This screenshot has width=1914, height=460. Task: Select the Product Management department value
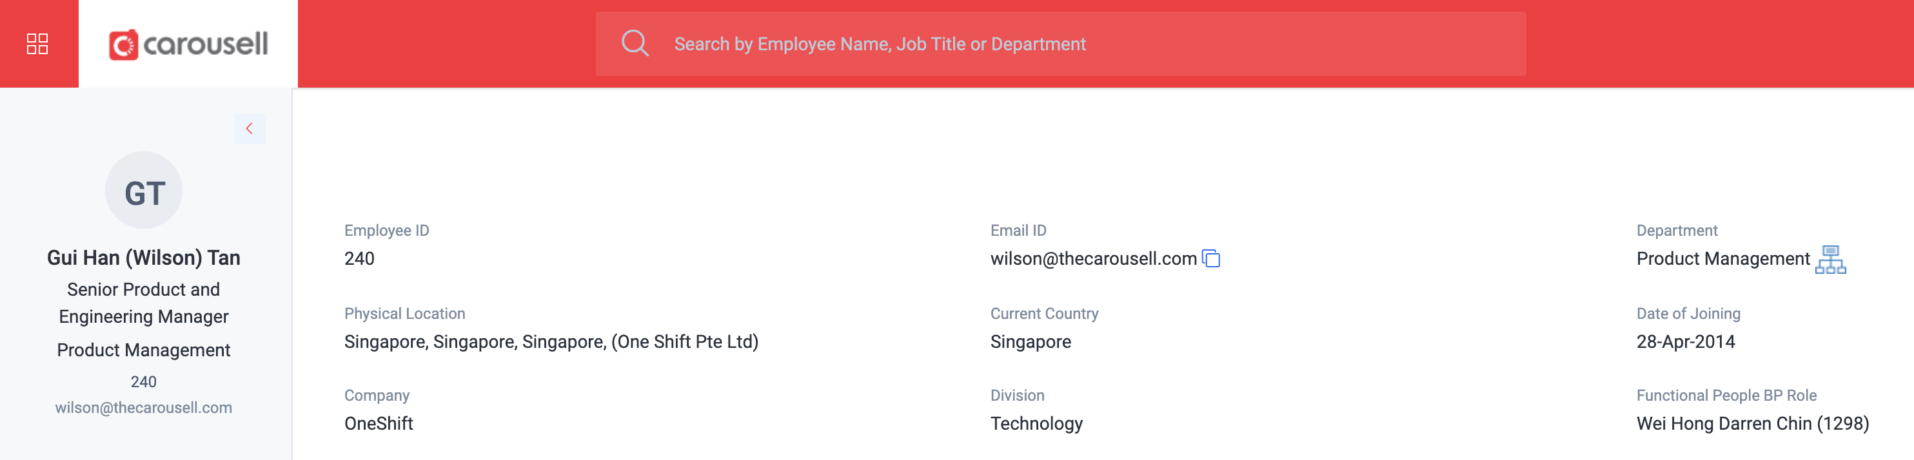click(1722, 258)
